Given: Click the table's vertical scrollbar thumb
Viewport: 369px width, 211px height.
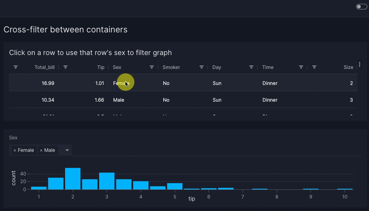Looking at the screenshot, I should 360,64.
